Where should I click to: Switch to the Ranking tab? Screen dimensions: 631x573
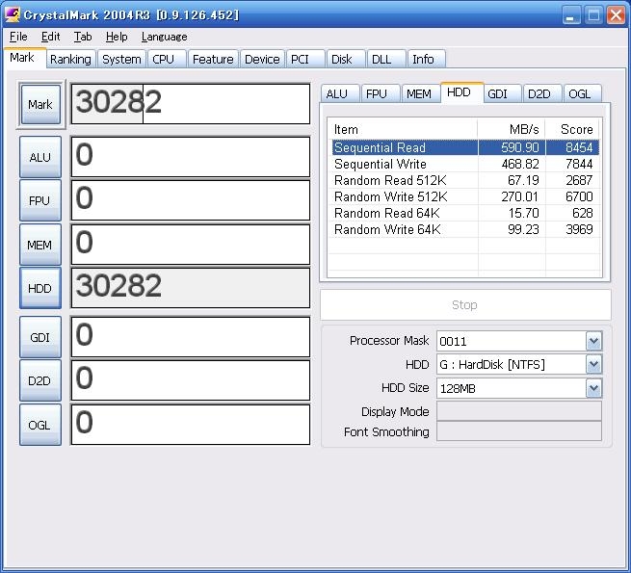click(x=70, y=59)
